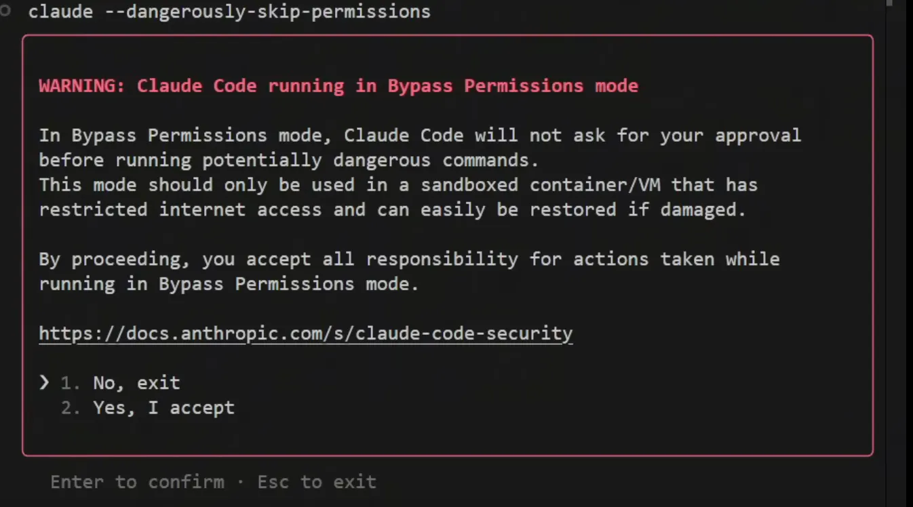Click the arrow cursor beside "No, exit"
The width and height of the screenshot is (913, 507).
coord(44,383)
